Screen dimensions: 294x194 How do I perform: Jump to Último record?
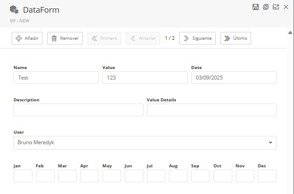pos(236,38)
